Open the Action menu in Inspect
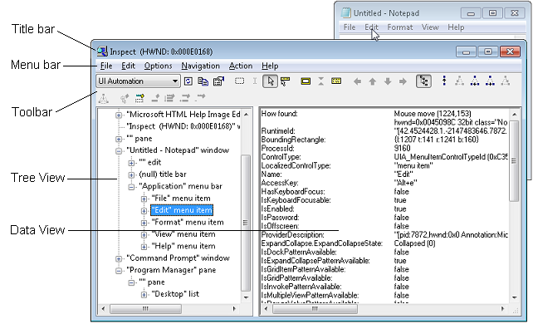The height and width of the screenshot is (324, 533). (x=241, y=66)
